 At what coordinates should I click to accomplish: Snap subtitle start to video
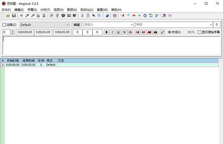pyautogui.click(x=52, y=16)
